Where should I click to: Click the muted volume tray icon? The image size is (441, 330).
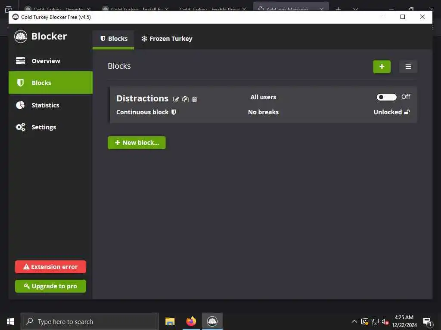[x=385, y=321]
